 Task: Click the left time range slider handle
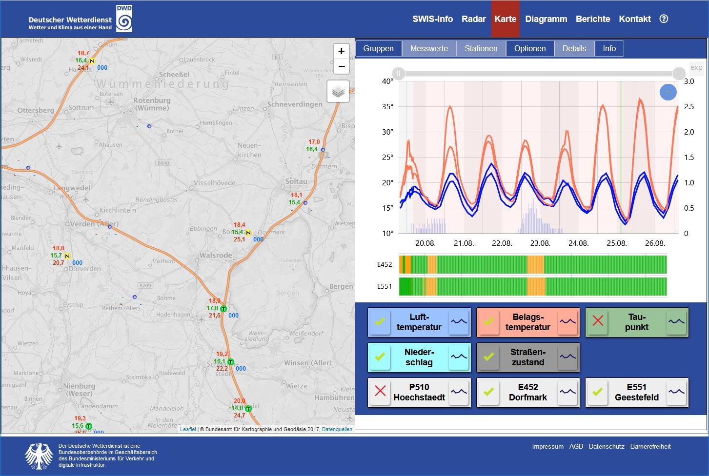(399, 74)
